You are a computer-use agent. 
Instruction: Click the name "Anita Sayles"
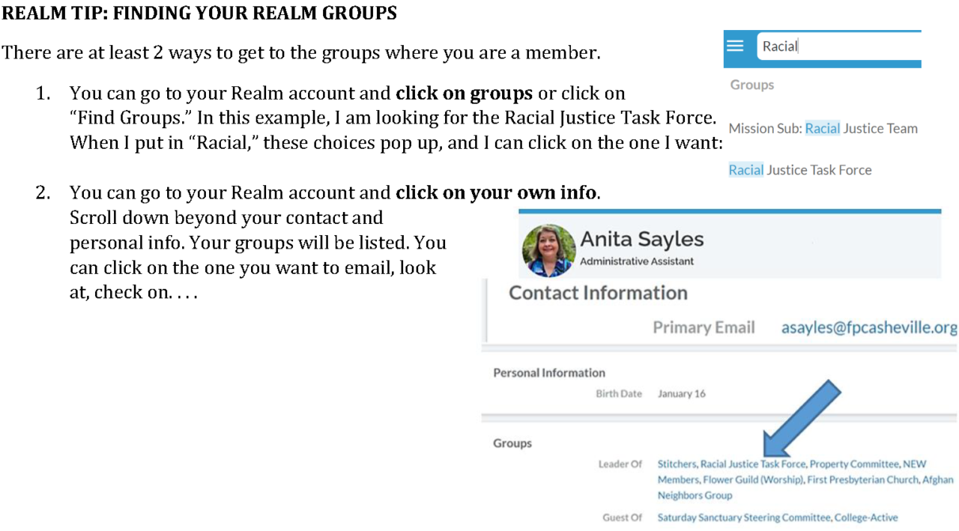click(642, 239)
